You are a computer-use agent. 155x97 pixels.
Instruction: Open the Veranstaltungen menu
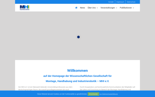[x=108, y=8]
